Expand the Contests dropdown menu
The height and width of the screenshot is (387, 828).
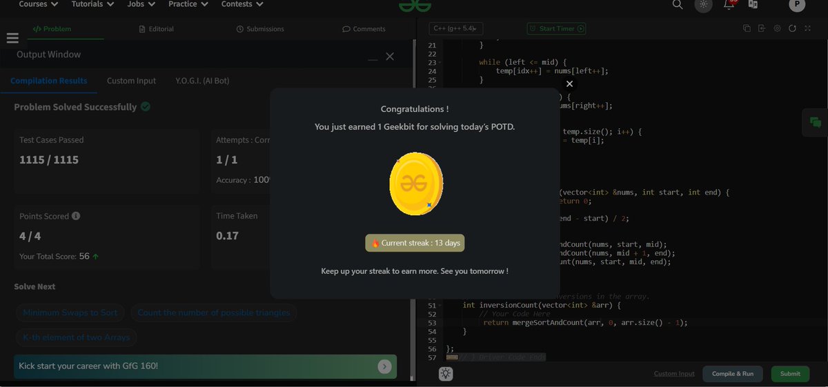click(242, 4)
